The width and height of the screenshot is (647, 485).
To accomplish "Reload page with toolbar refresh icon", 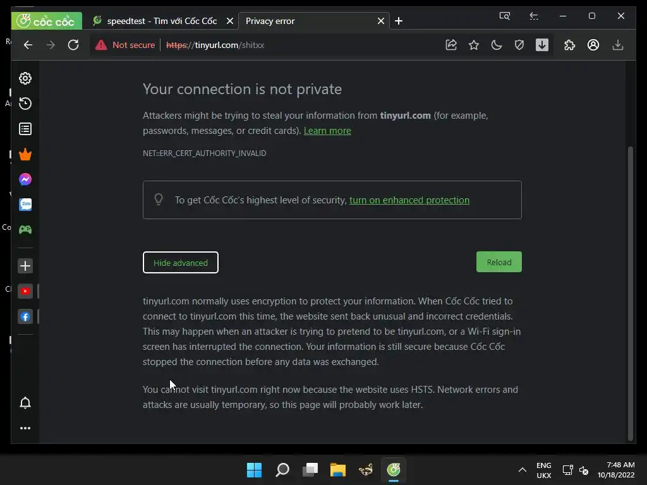I will (x=73, y=45).
